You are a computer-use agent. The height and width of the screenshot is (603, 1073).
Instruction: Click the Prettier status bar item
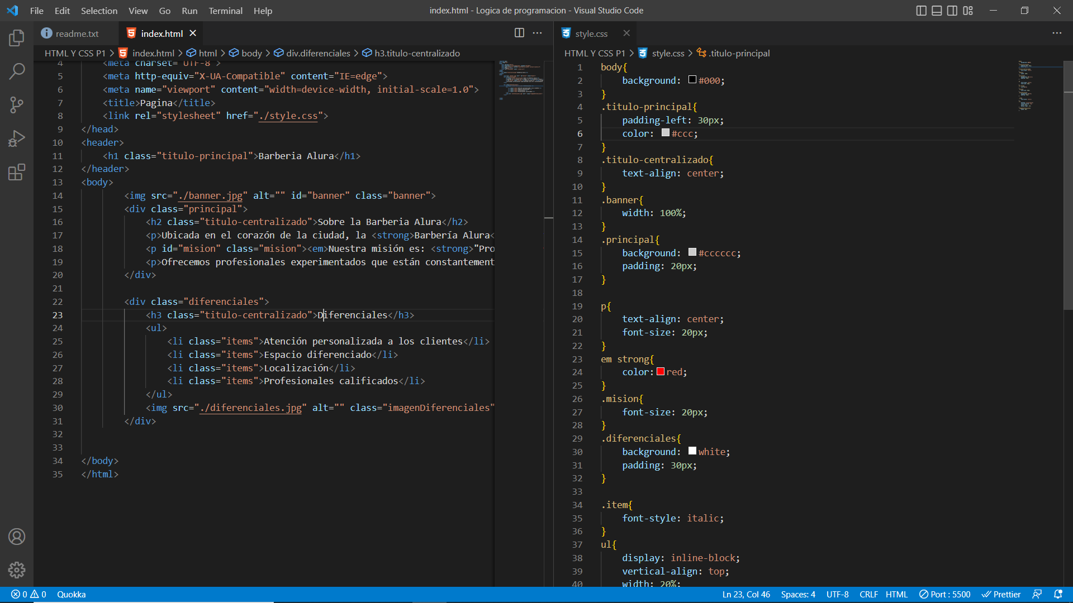(1001, 595)
